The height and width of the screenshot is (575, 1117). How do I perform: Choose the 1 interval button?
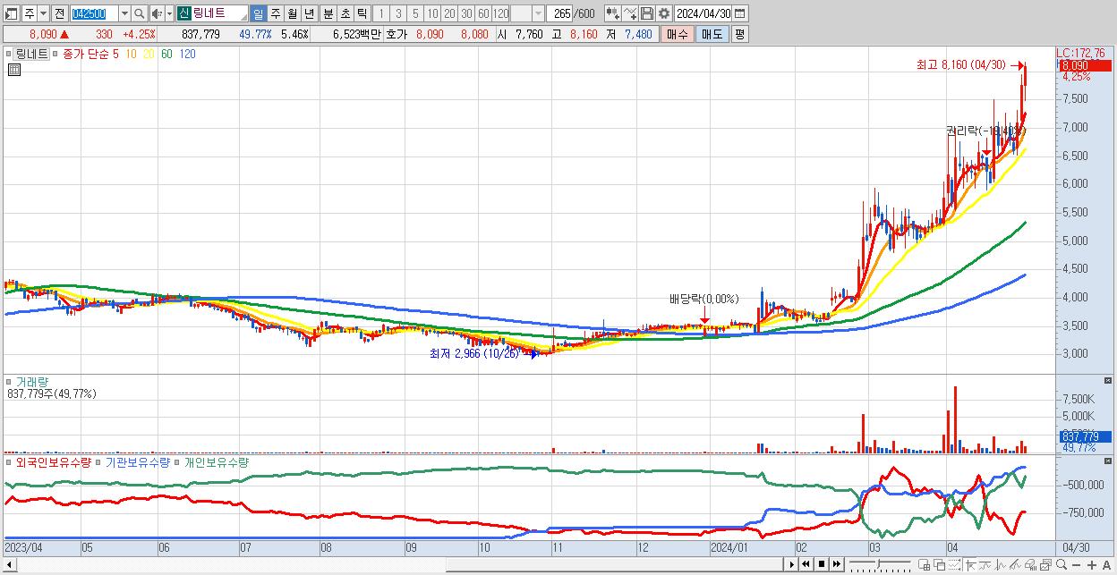point(381,13)
